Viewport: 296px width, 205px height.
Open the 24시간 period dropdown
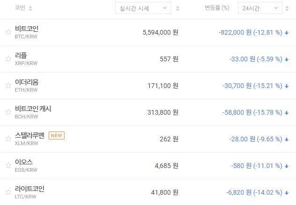(x=260, y=8)
